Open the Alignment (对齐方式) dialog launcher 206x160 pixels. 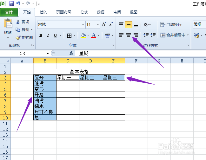tap(188, 45)
